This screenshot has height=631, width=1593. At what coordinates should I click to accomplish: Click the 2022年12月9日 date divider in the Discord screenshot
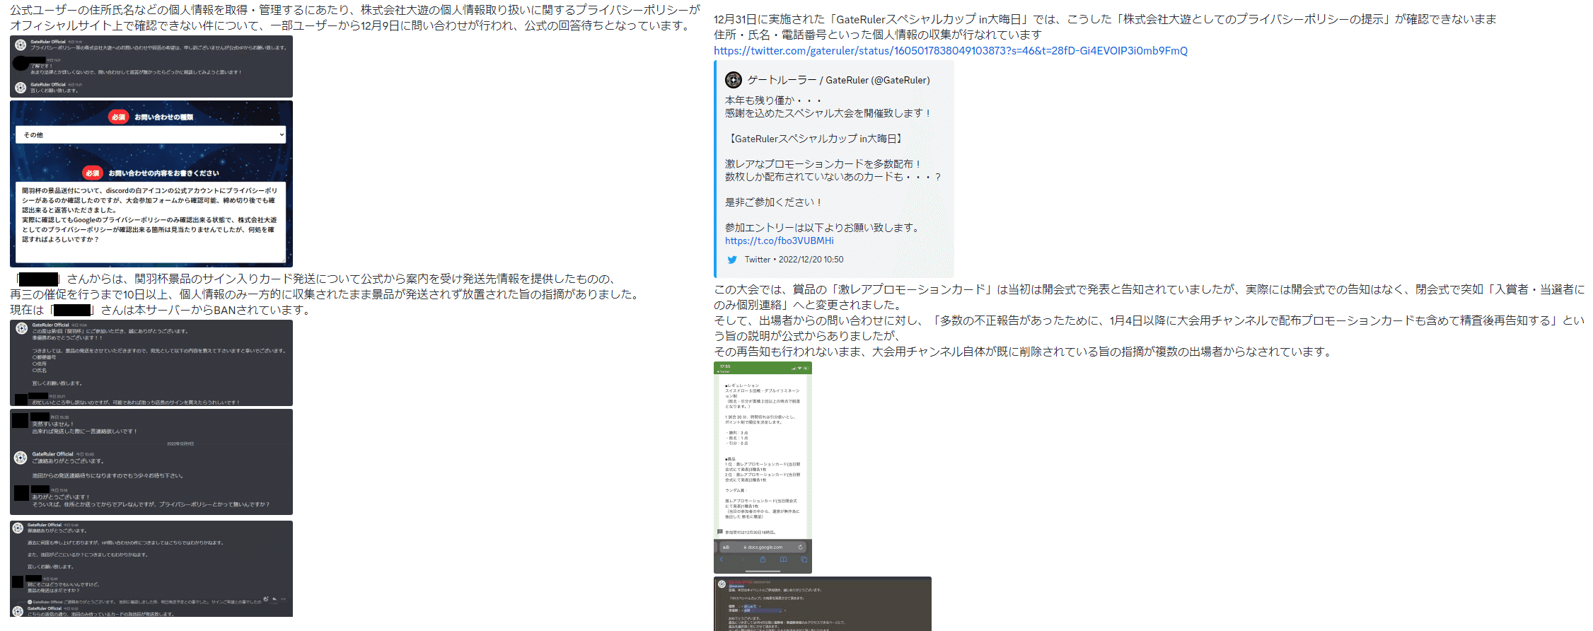click(x=180, y=444)
